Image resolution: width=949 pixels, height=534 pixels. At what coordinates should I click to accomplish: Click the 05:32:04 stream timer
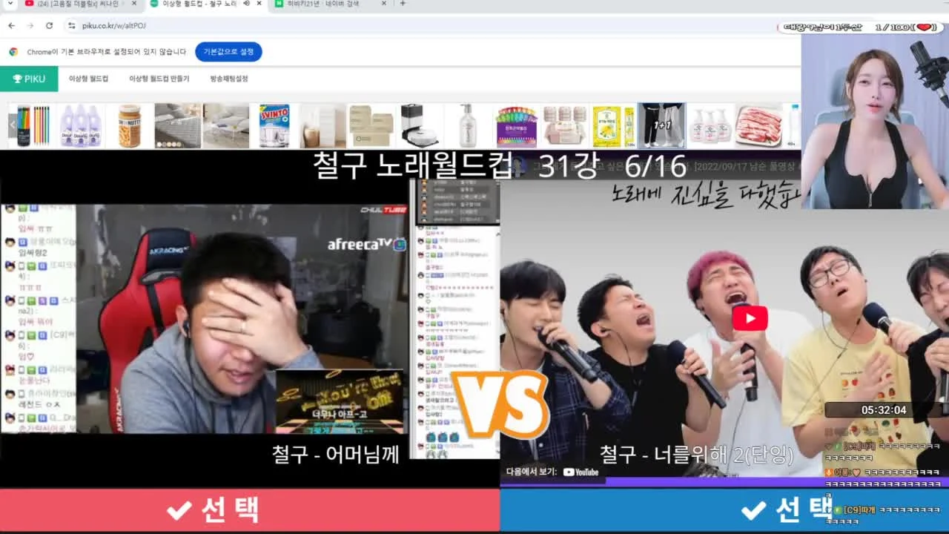pos(884,410)
